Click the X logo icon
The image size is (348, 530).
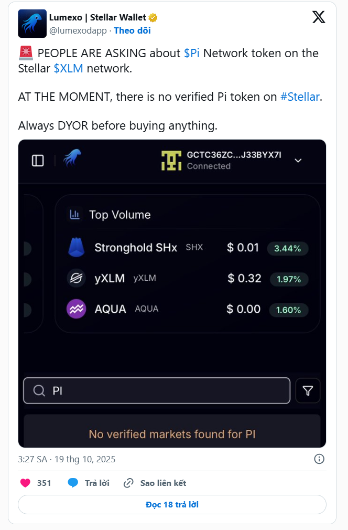pyautogui.click(x=319, y=17)
